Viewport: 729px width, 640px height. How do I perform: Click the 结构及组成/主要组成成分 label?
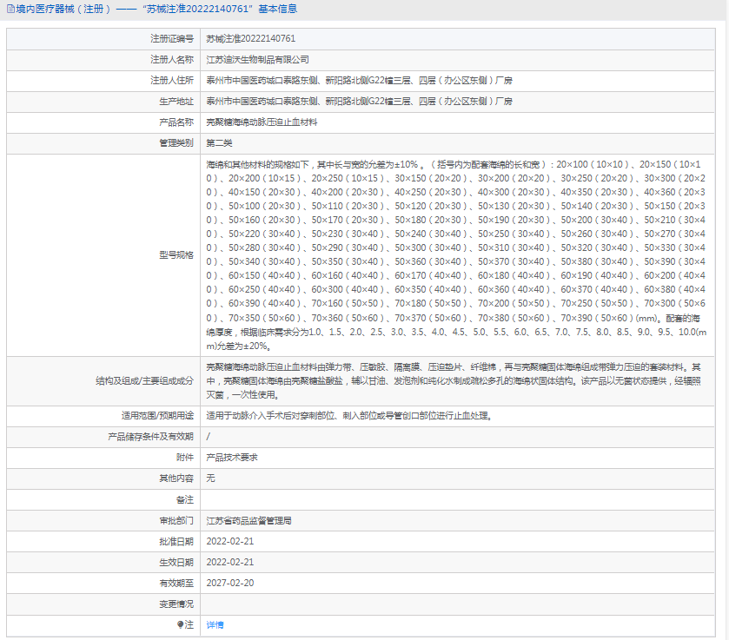(144, 380)
